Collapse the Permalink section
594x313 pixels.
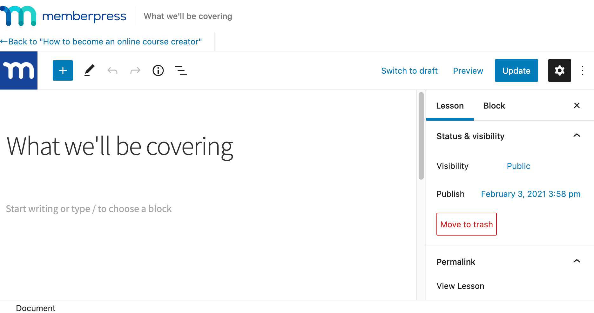[x=577, y=262]
